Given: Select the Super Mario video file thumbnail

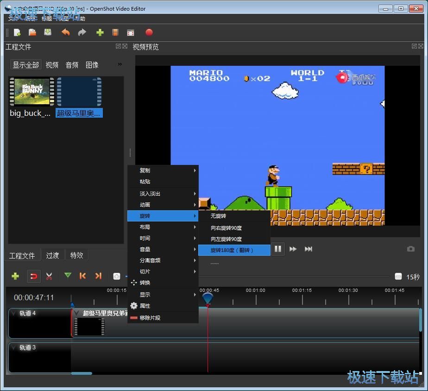Looking at the screenshot, I should click(79, 91).
